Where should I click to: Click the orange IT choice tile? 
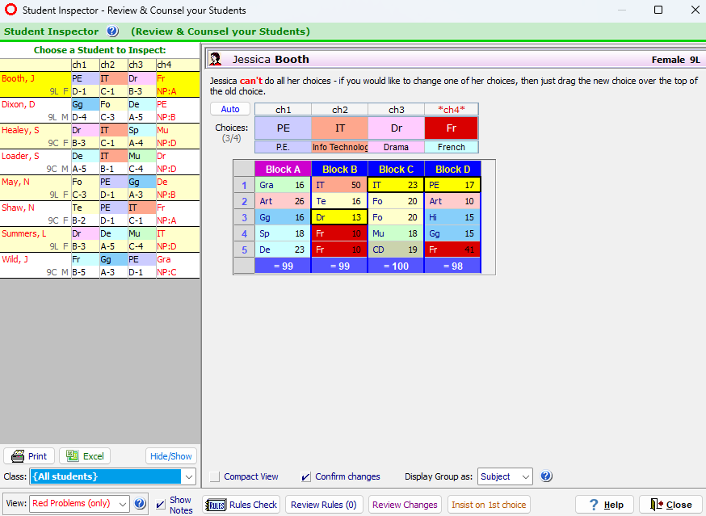coord(340,128)
